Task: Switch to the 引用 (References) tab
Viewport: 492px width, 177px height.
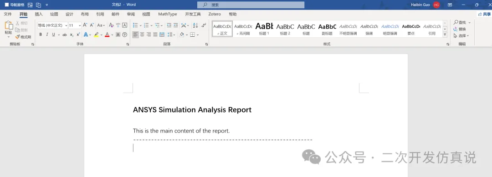Action: click(x=100, y=14)
